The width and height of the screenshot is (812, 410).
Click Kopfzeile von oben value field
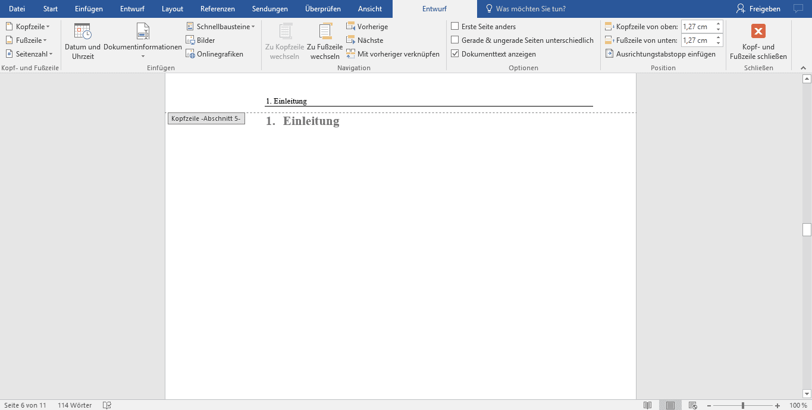click(x=697, y=27)
